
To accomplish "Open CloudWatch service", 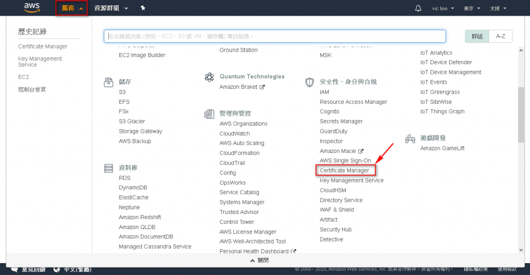I will click(x=234, y=133).
